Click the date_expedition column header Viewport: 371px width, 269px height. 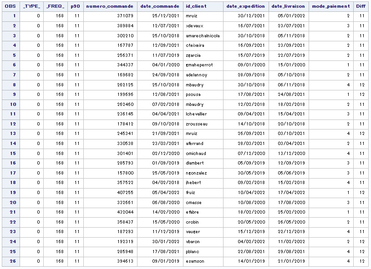point(246,6)
